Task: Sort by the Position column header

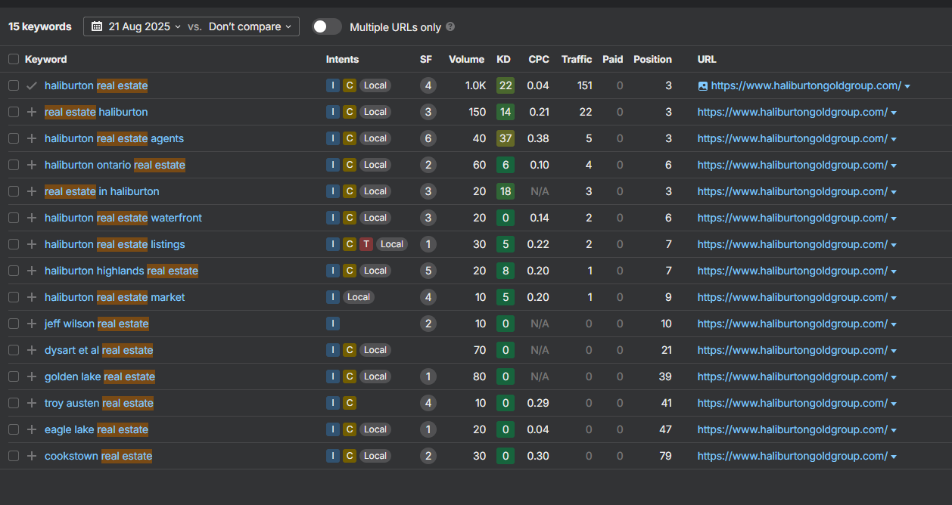Action: [x=652, y=59]
